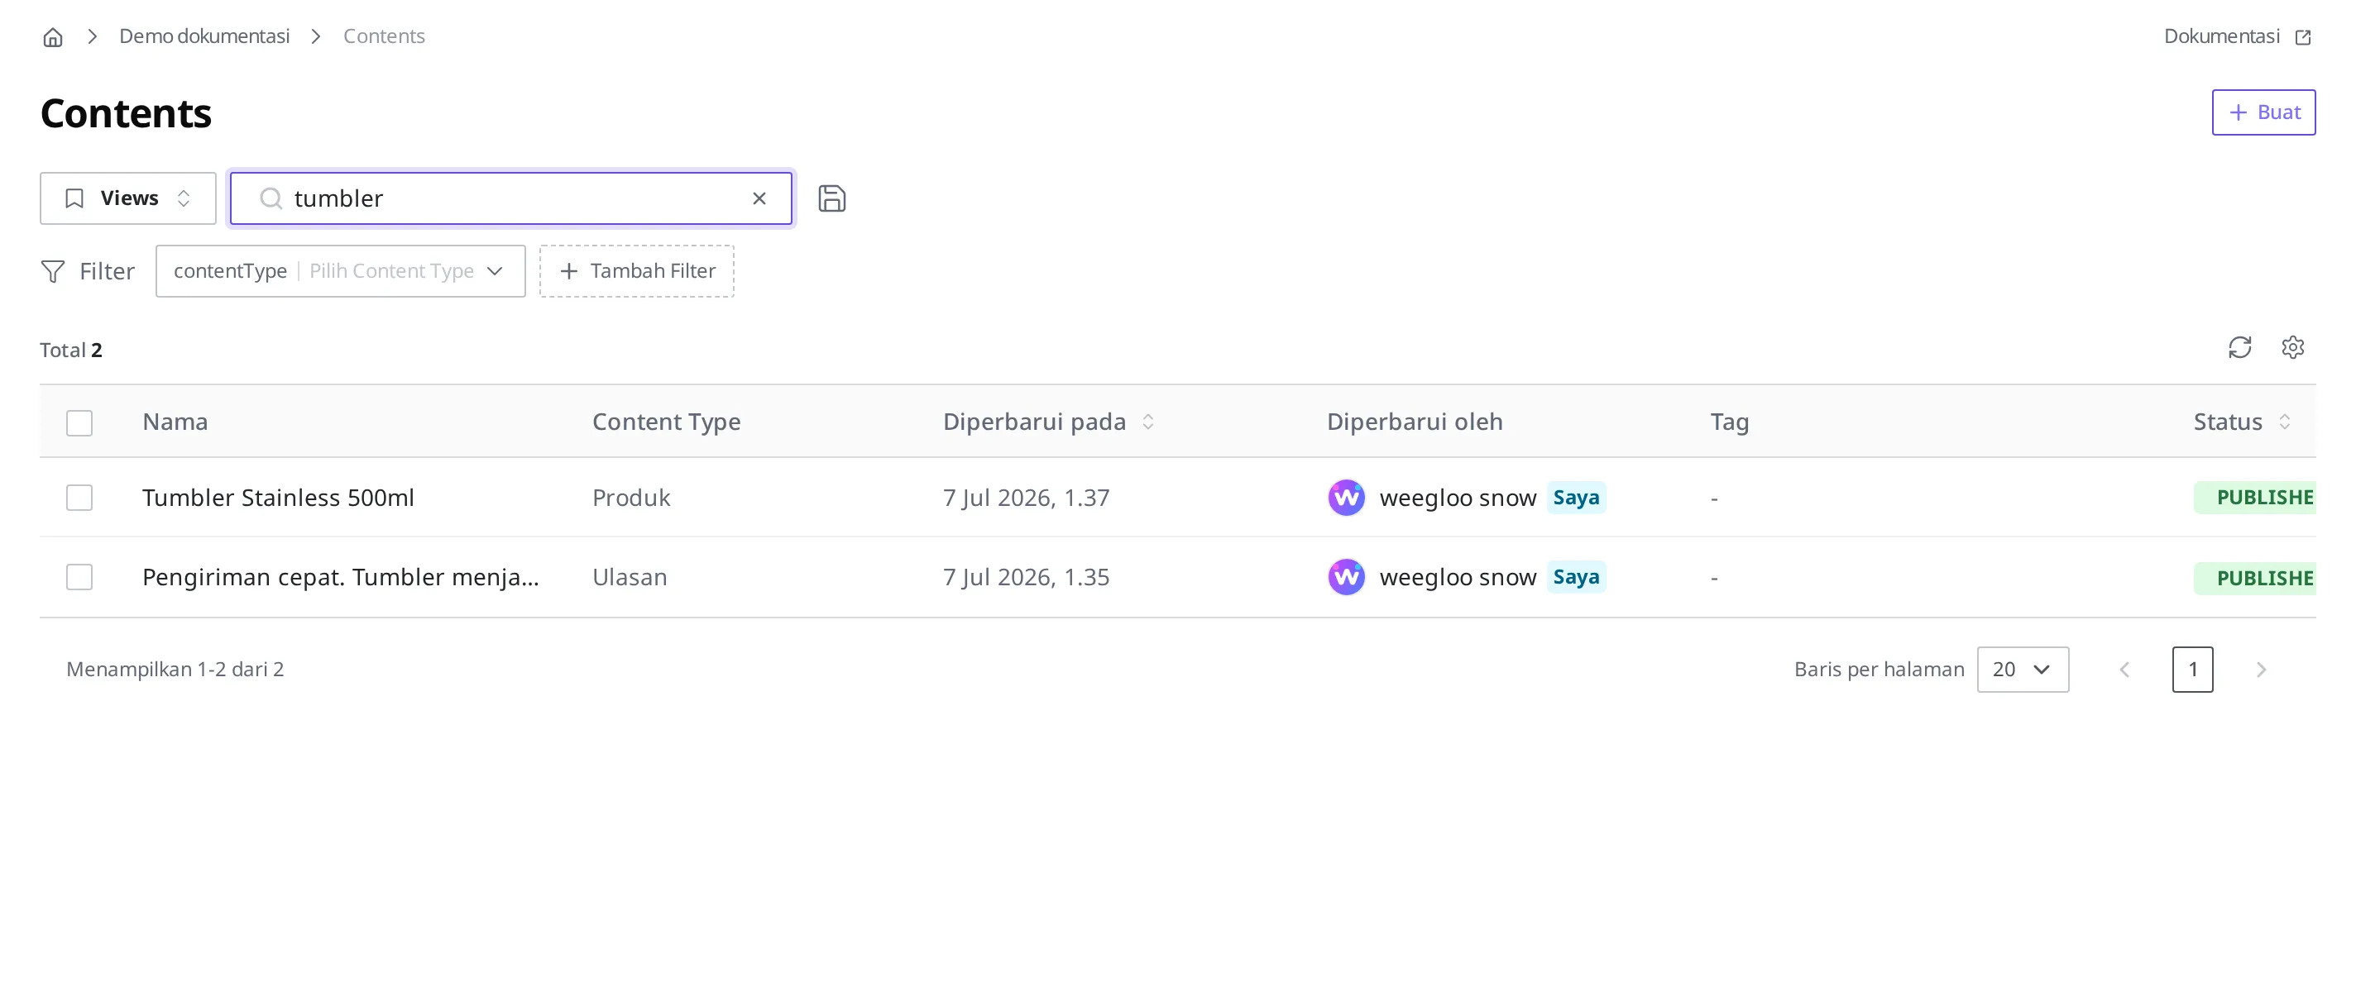Open the contentType filter dropdown
Image resolution: width=2356 pixels, height=992 pixels.
(340, 270)
